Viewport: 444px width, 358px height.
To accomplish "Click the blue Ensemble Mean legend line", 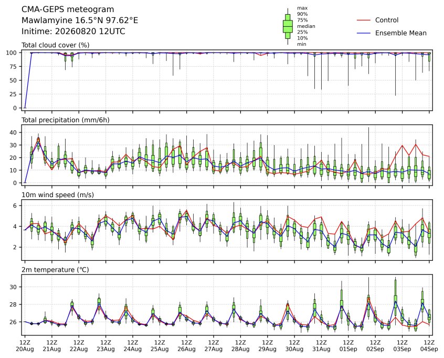I will pos(364,33).
